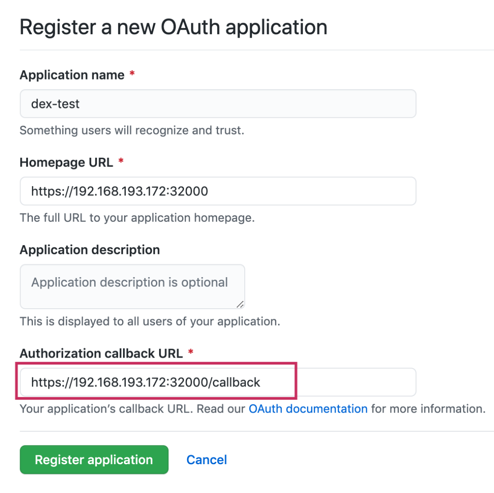Screen dimensions: 494x493
Task: Click inside the Application description textarea
Action: click(x=132, y=286)
